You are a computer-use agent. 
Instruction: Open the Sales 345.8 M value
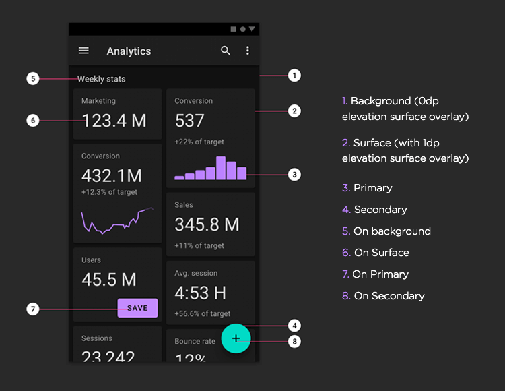tap(207, 224)
